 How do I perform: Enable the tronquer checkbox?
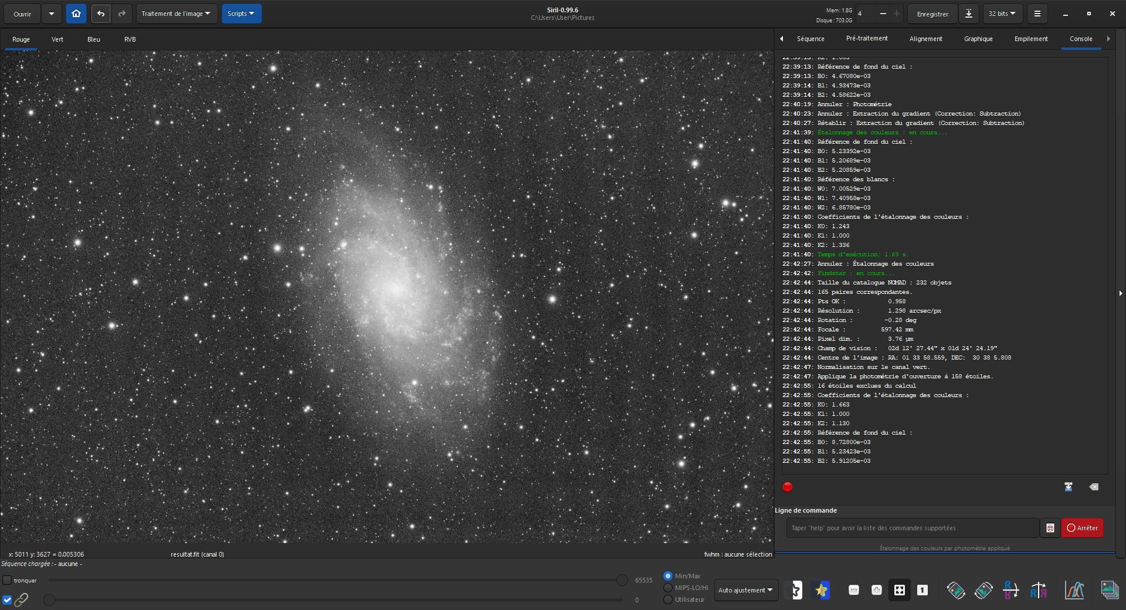7,580
